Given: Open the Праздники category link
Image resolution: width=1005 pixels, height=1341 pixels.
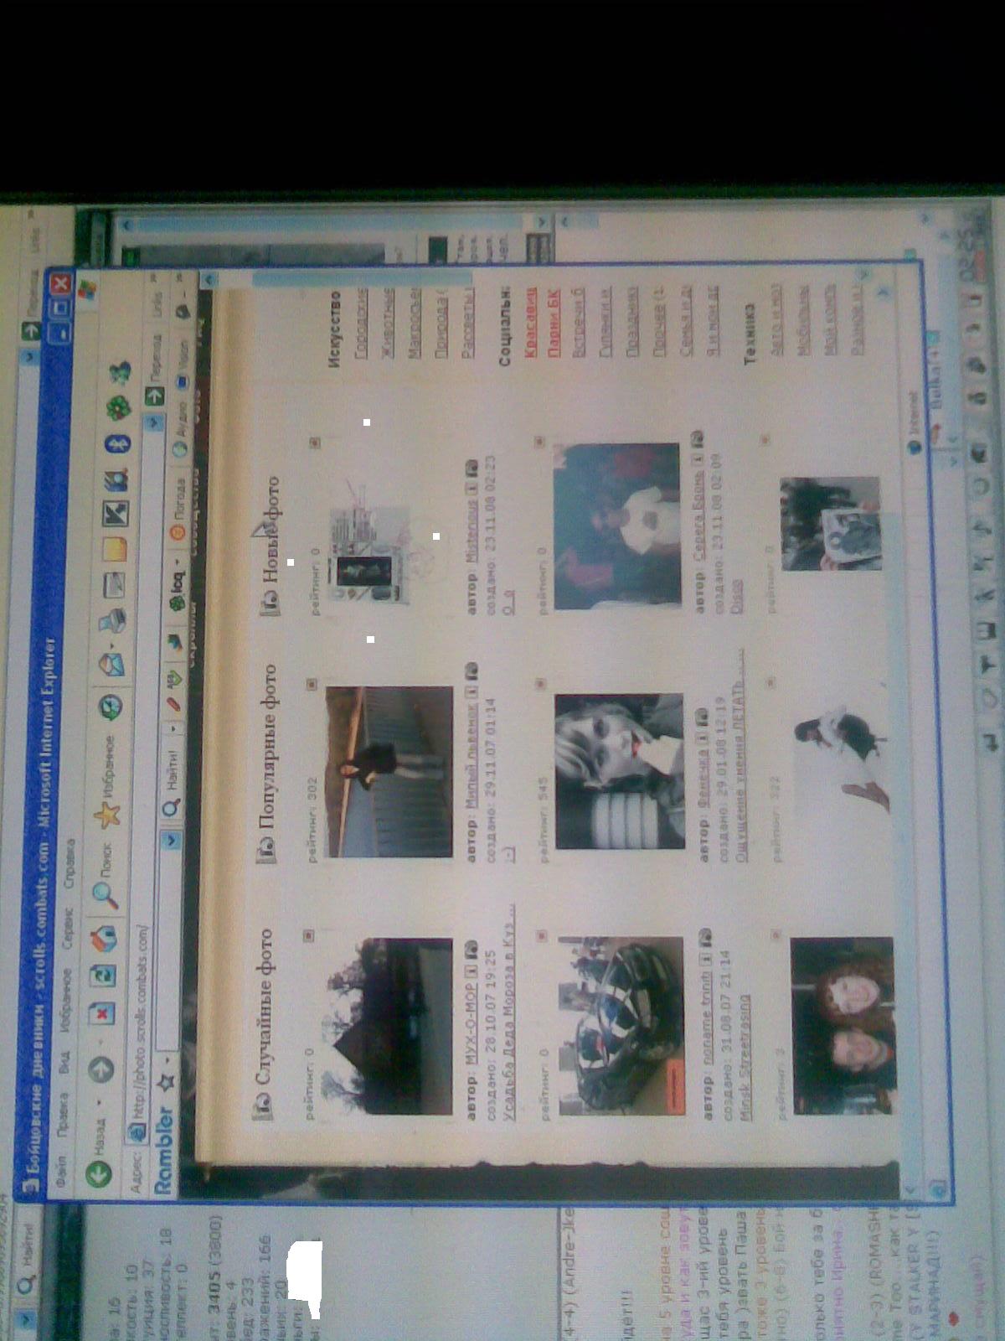Looking at the screenshot, I should point(634,322).
